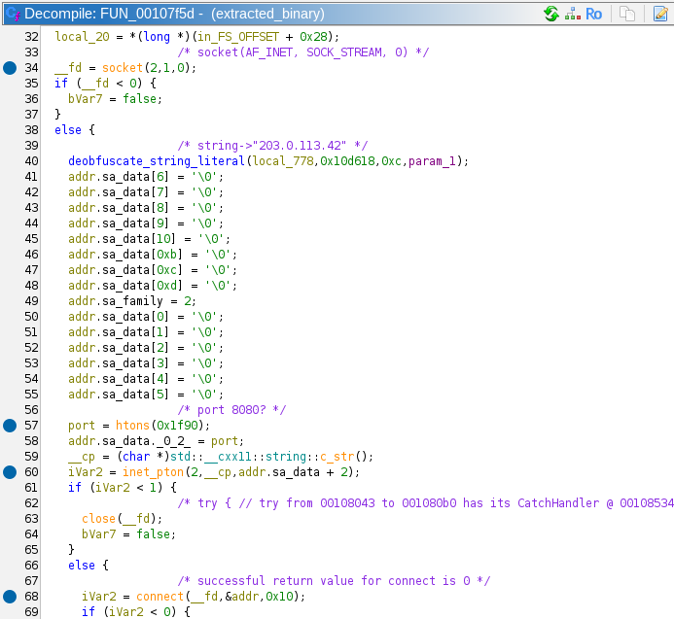
Task: Click 'addr.sa_family' on line 49
Action: 116,301
